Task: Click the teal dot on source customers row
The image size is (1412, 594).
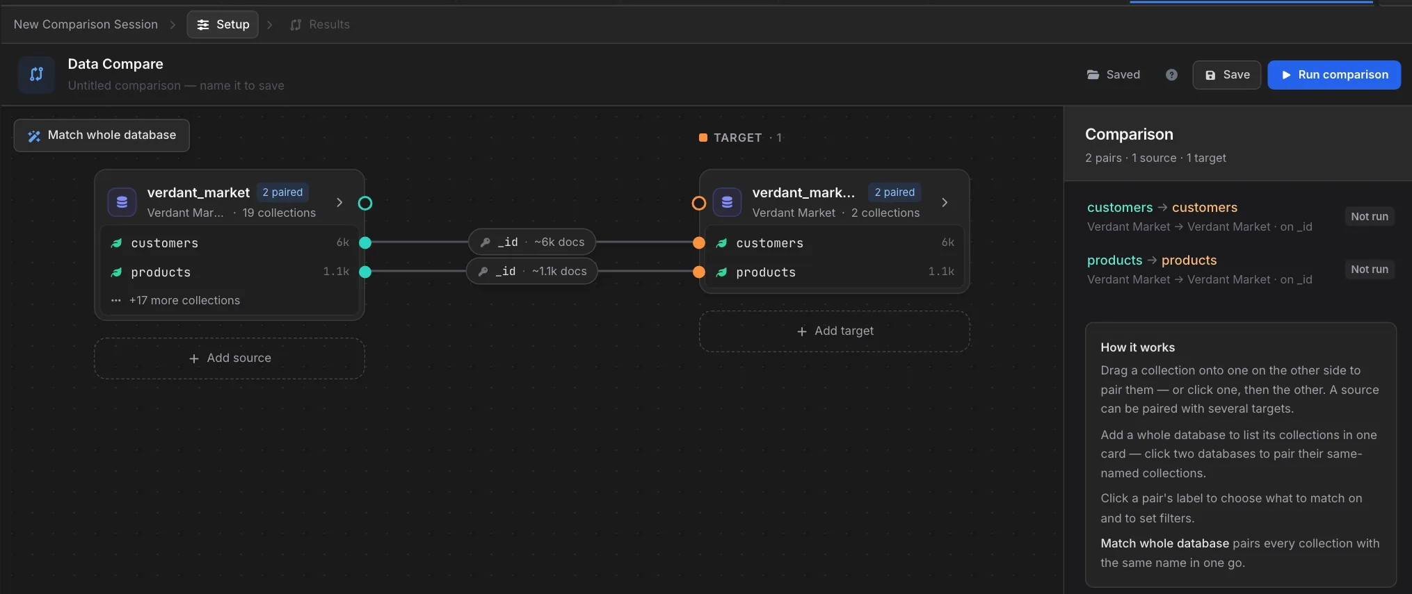Action: point(365,242)
